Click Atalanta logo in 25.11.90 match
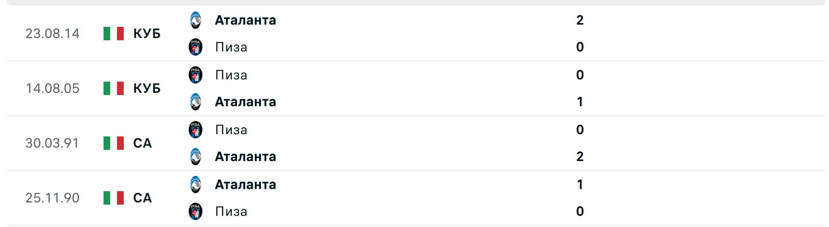Viewport: 829px width, 227px height. pyautogui.click(x=195, y=185)
